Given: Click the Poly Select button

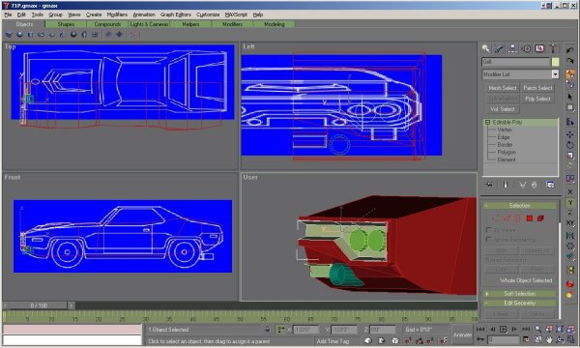Looking at the screenshot, I should coord(537,99).
